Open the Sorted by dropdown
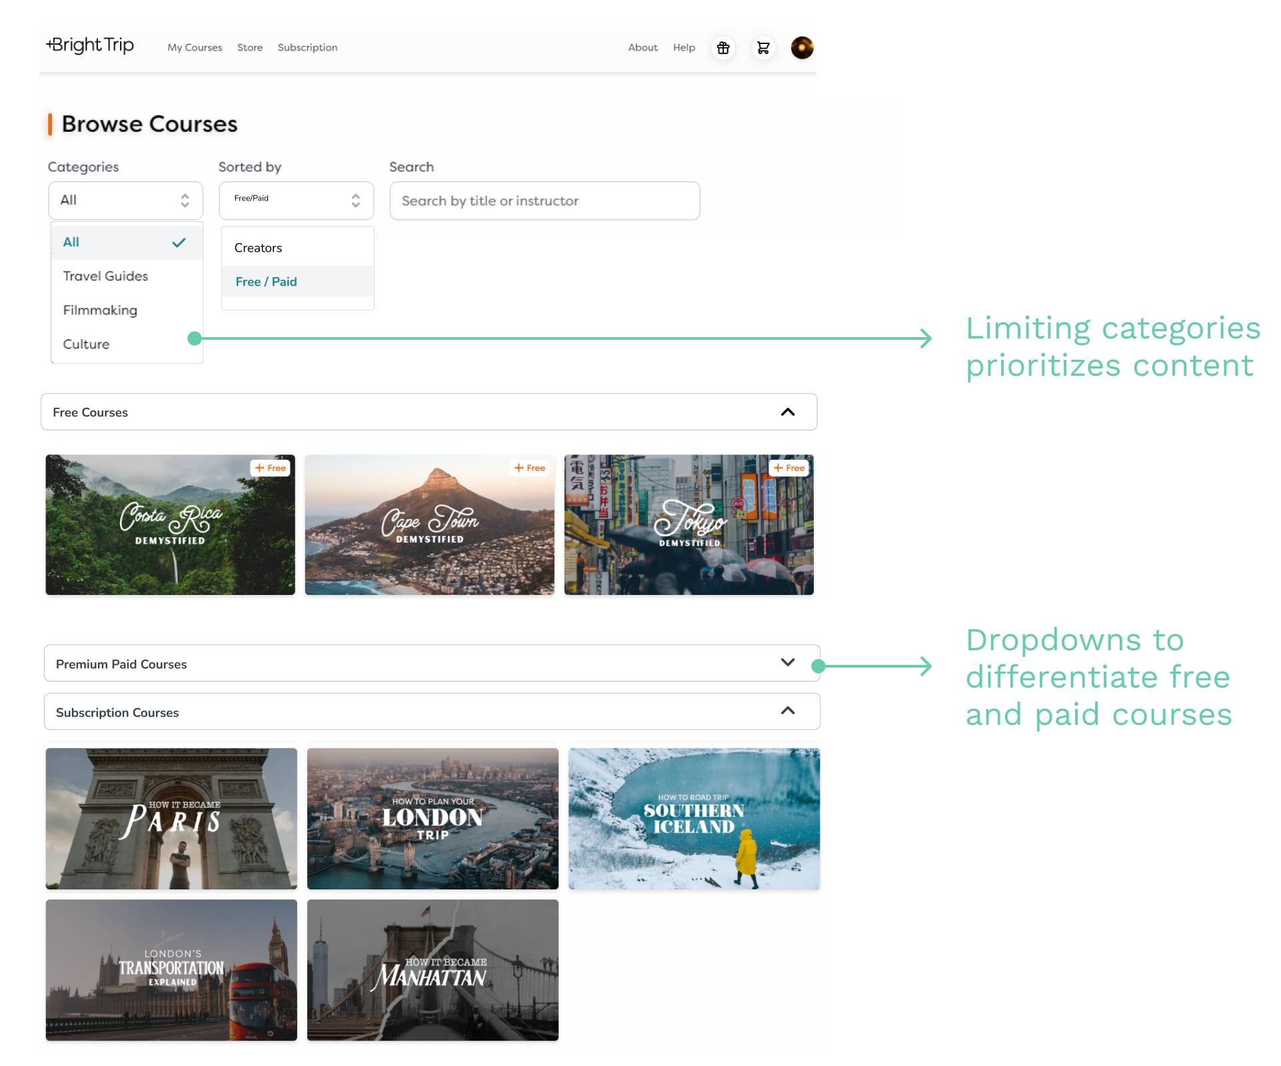The image size is (1281, 1066). point(297,201)
